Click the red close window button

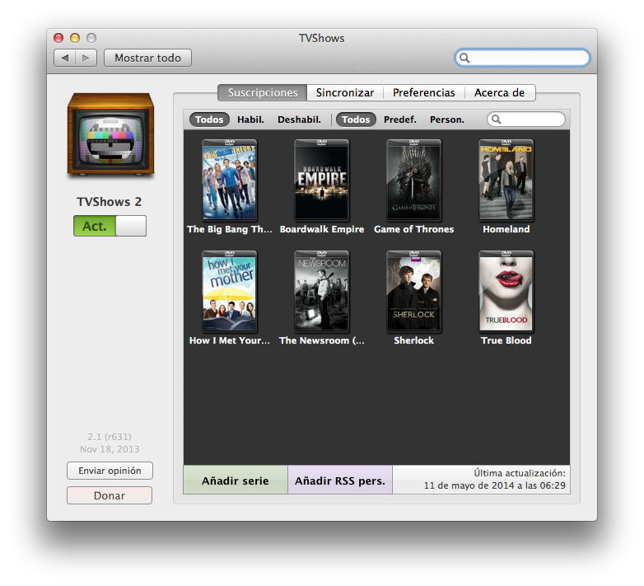(x=58, y=38)
